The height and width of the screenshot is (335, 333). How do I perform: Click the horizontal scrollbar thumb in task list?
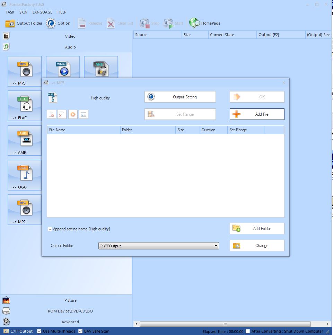point(225,324)
